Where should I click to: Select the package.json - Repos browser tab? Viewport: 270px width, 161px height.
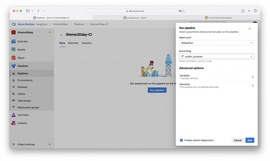click(135, 18)
